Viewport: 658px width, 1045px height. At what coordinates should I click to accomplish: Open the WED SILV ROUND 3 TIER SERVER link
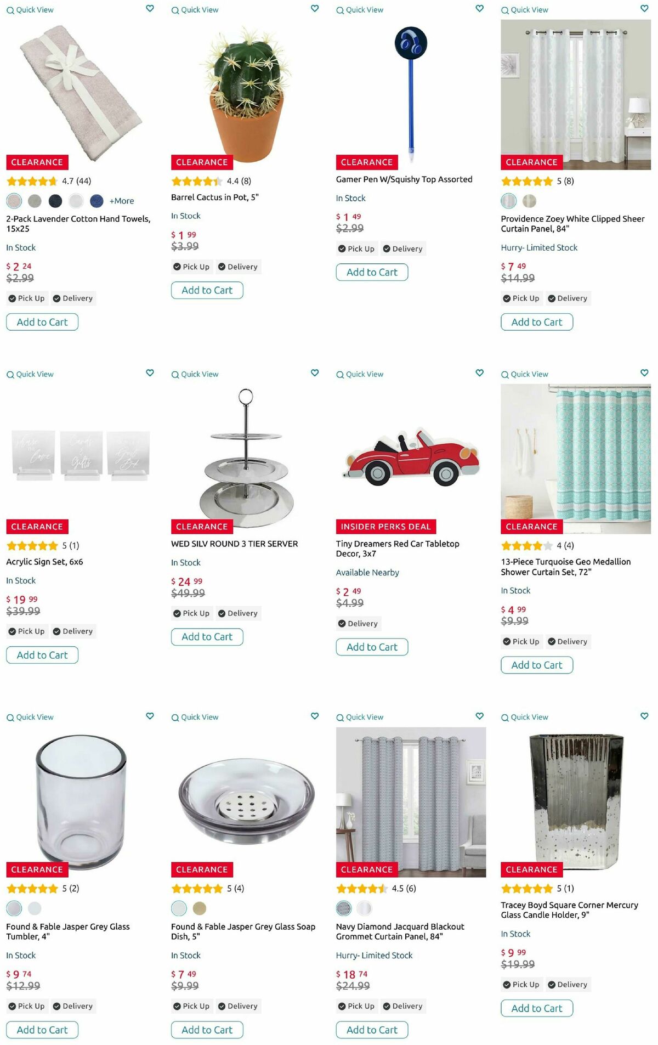[x=234, y=544]
